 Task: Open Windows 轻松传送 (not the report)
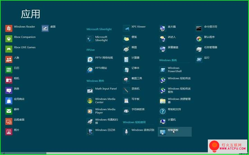pyautogui.click(x=175, y=80)
